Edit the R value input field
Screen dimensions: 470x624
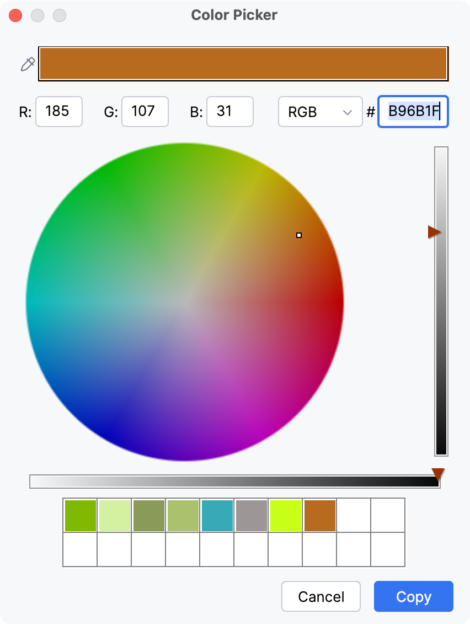59,112
